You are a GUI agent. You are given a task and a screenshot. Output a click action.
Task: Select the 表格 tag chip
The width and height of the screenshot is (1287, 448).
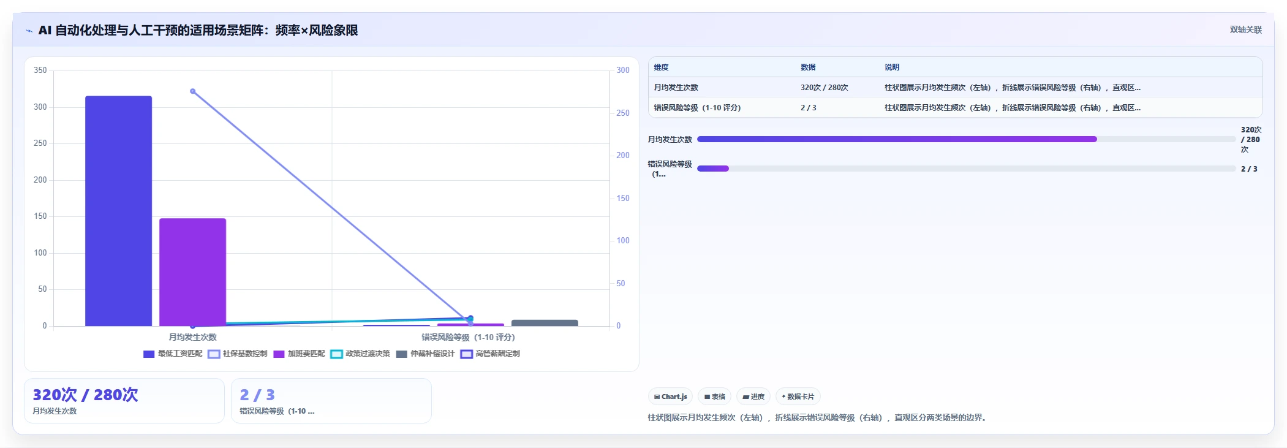pyautogui.click(x=714, y=397)
